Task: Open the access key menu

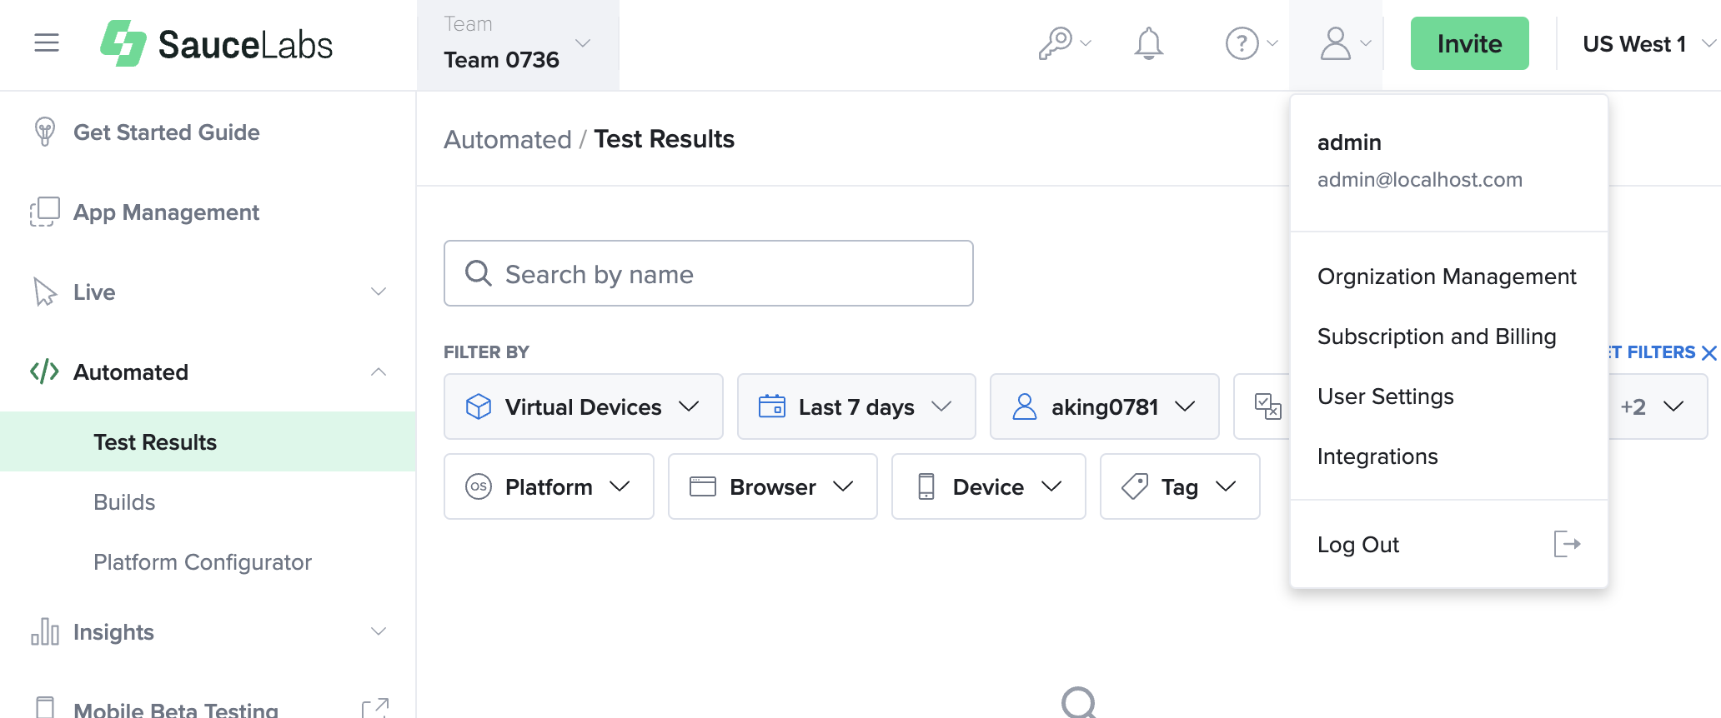Action: 1060,42
